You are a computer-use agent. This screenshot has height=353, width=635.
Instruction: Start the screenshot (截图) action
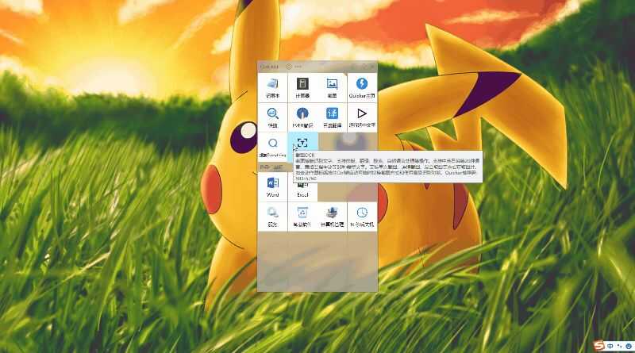coord(332,87)
